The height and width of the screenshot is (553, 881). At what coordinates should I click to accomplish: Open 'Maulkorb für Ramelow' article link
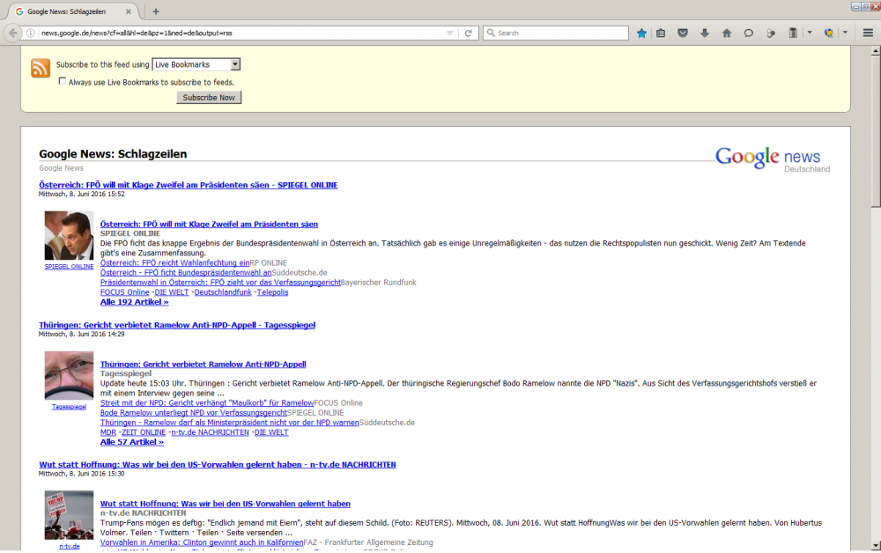coord(207,403)
